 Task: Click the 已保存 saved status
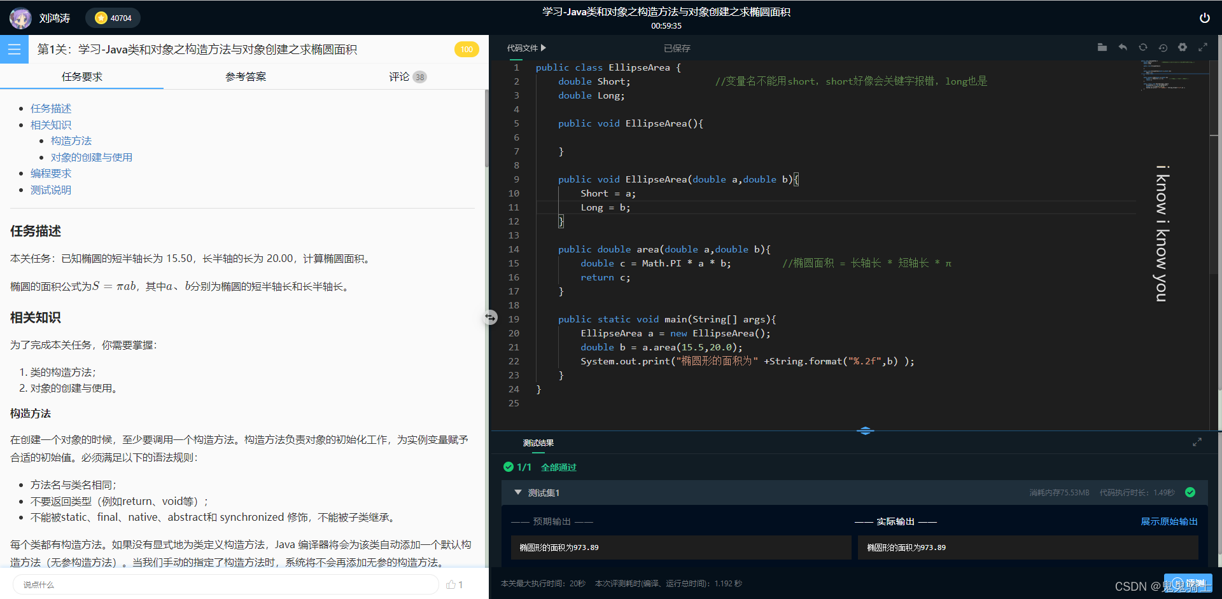[677, 48]
